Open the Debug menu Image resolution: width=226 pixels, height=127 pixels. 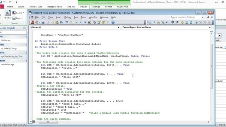pos(67,17)
